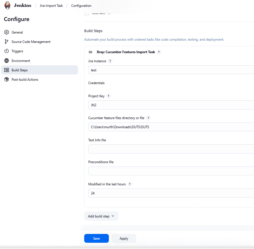
Task: Open Jira-Import Task breadcrumb link
Action: [x=51, y=6]
